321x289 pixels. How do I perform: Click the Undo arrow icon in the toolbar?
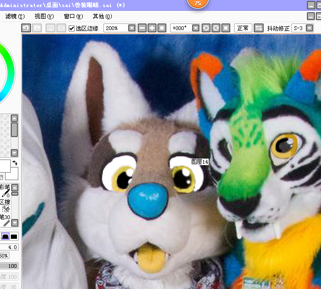[26, 28]
